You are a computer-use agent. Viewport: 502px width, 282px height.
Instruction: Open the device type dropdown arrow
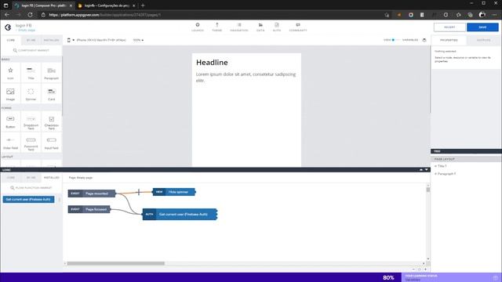point(73,40)
